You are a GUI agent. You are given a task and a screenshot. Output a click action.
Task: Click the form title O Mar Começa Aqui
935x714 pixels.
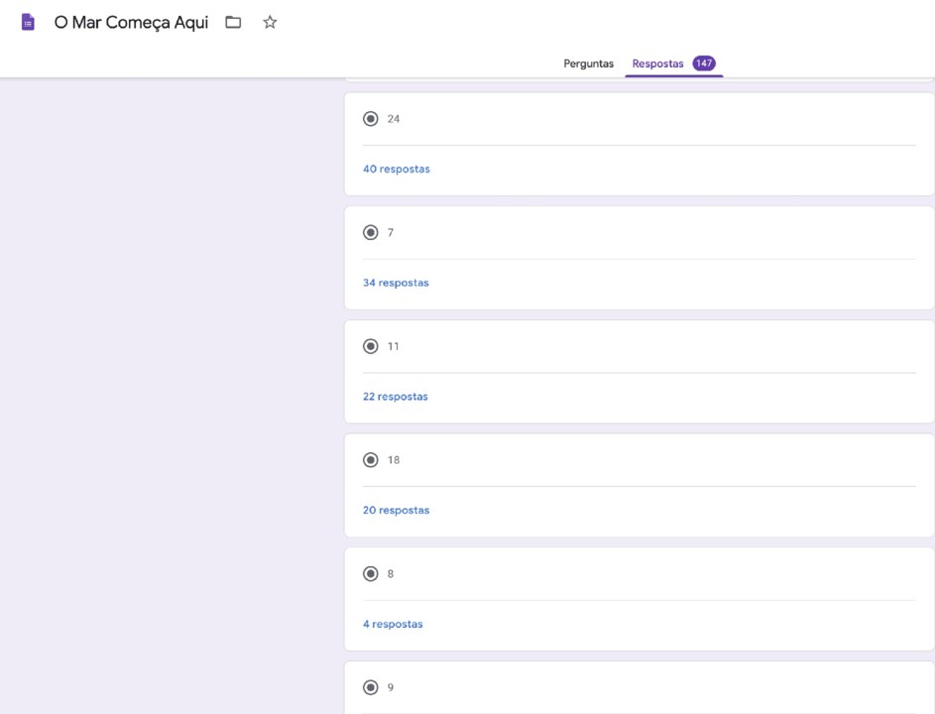[x=131, y=23]
